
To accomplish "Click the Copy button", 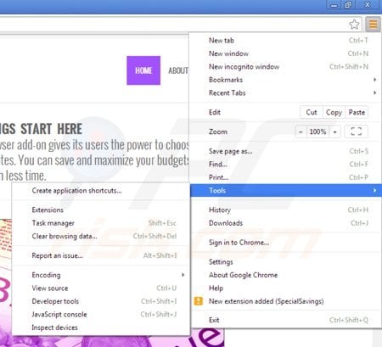I will click(334, 112).
